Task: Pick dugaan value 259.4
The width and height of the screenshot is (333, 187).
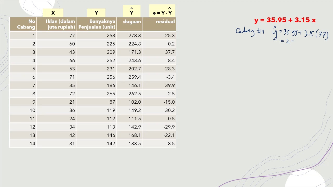Action: click(135, 77)
